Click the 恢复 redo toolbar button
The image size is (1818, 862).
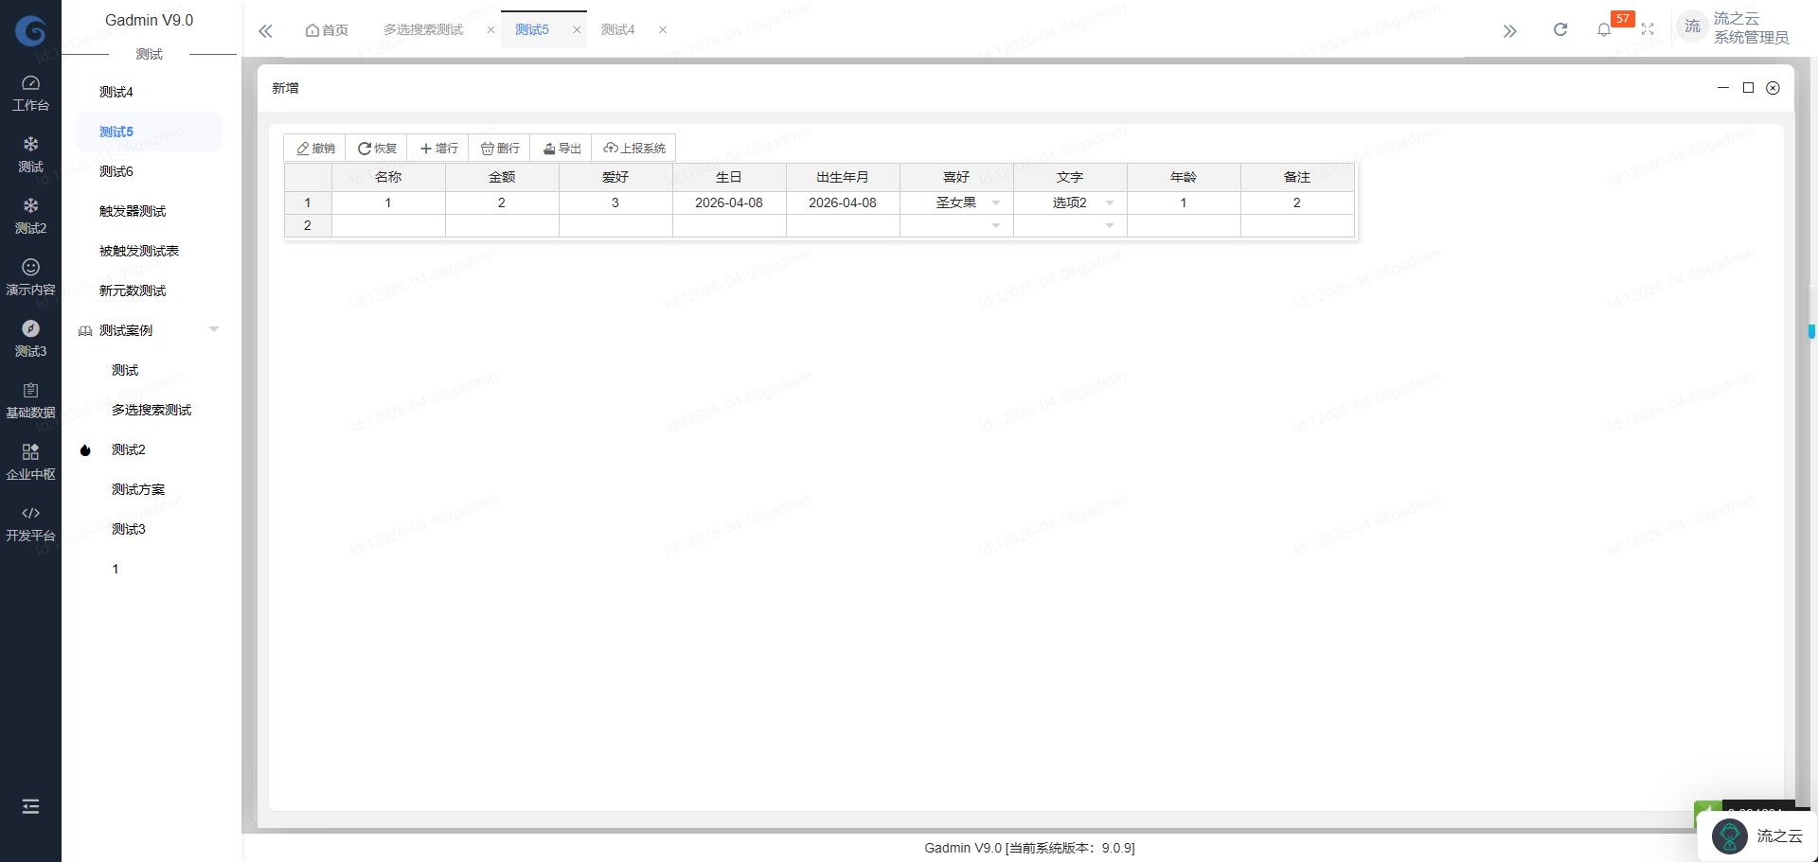coord(377,148)
